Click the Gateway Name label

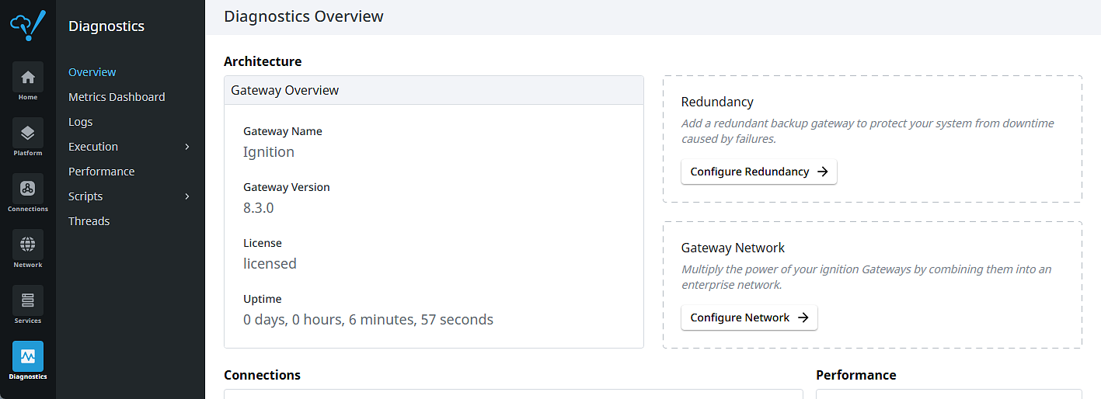[x=283, y=131]
